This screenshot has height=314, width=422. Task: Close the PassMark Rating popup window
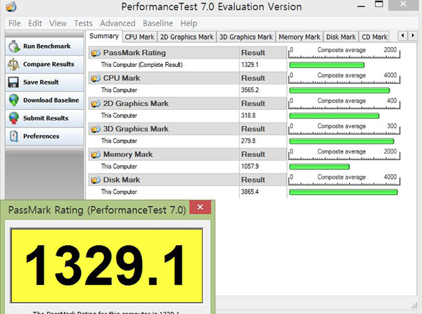tap(200, 207)
